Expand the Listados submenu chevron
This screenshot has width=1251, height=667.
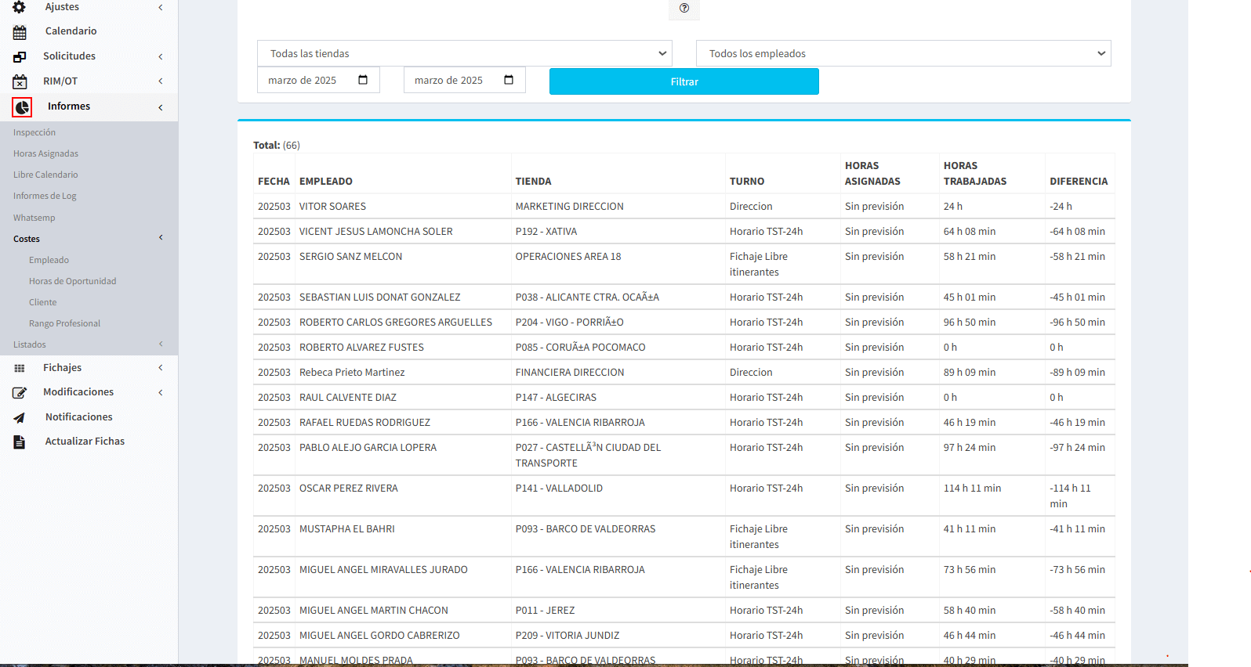point(161,344)
